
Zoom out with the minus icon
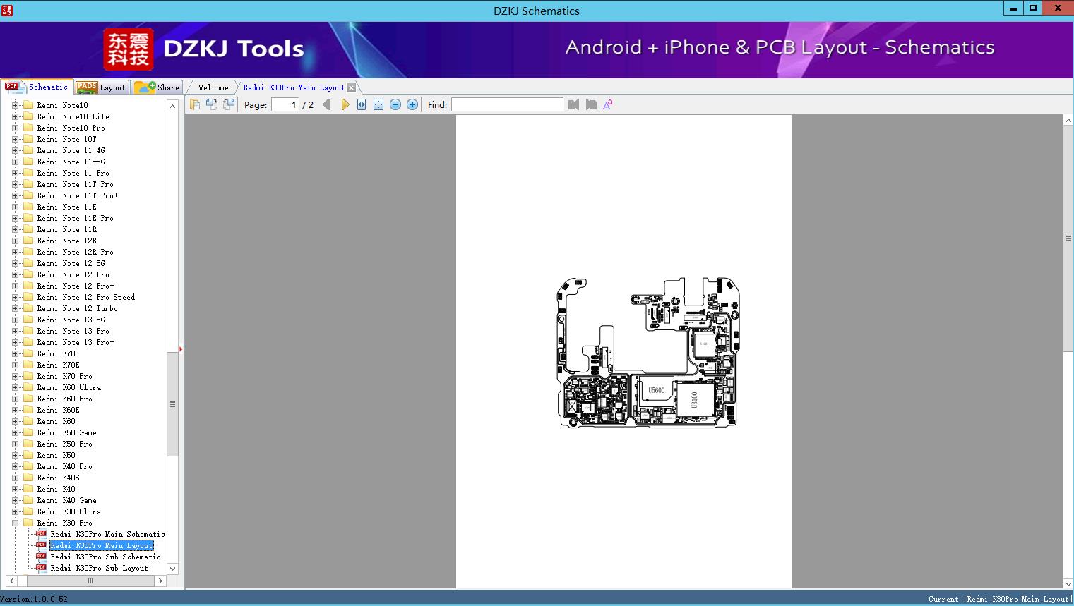pos(395,104)
